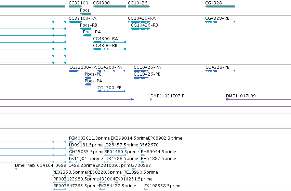Click the Dmel_neb_014164_0699_1498.3prime label
The image size is (291, 191).
pyautogui.click(x=55, y=165)
